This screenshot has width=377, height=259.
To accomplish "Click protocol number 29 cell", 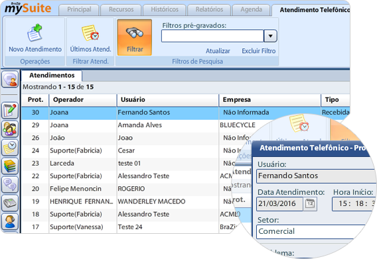I will [x=35, y=125].
